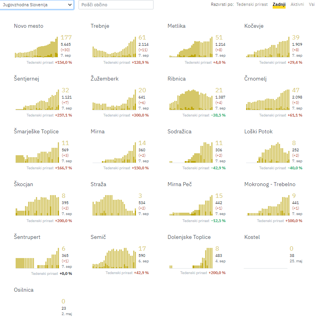The image size is (325, 321).
Task: Click the Mokronog - Trebelno bar chart
Action: coord(268,205)
